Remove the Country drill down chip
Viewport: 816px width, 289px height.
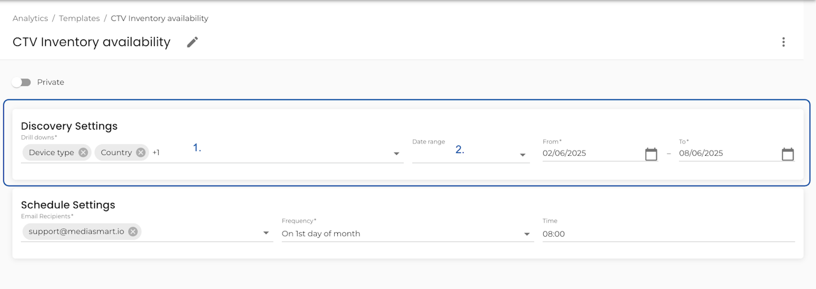[x=141, y=152]
